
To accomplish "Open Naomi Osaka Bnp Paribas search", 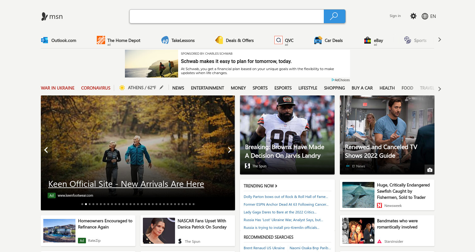I will point(310,248).
